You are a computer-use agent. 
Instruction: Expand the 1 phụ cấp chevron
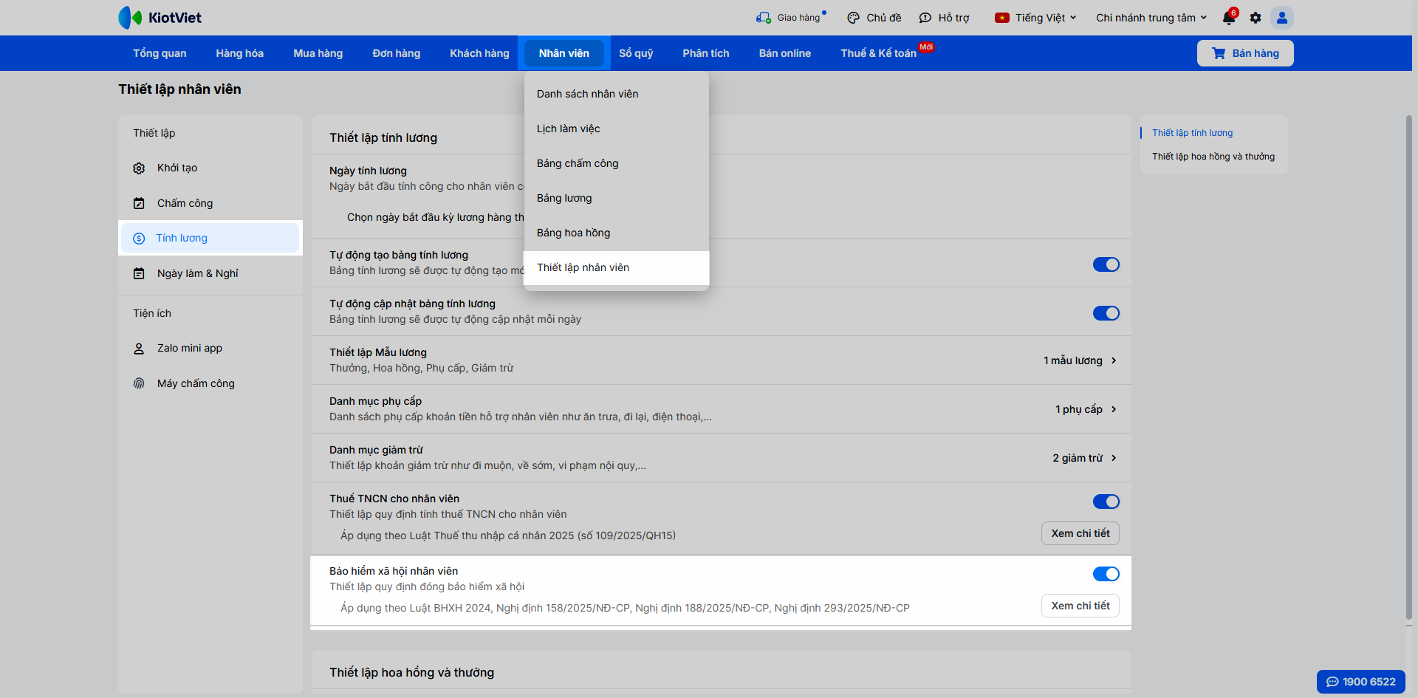click(1114, 409)
